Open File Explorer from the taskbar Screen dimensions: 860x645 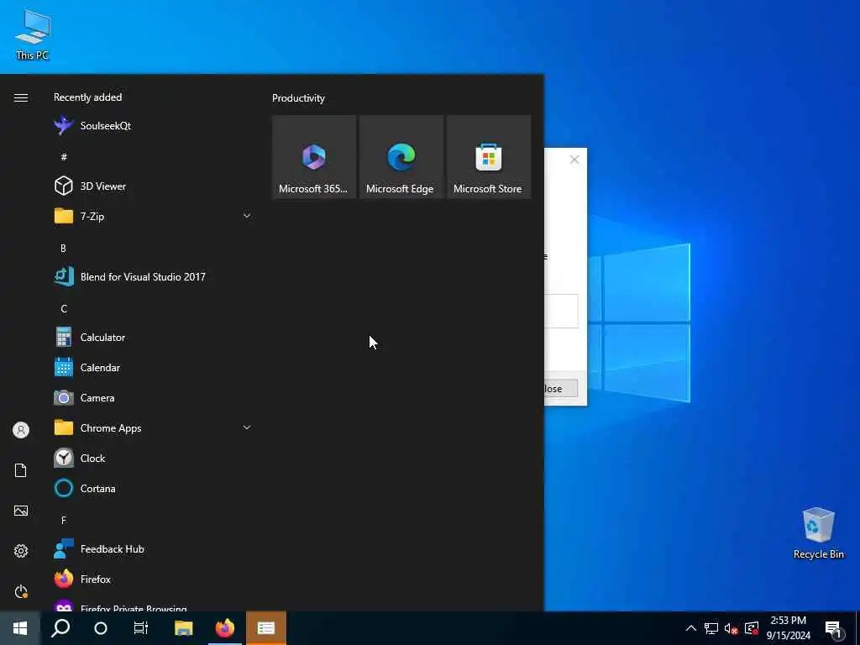coord(184,628)
